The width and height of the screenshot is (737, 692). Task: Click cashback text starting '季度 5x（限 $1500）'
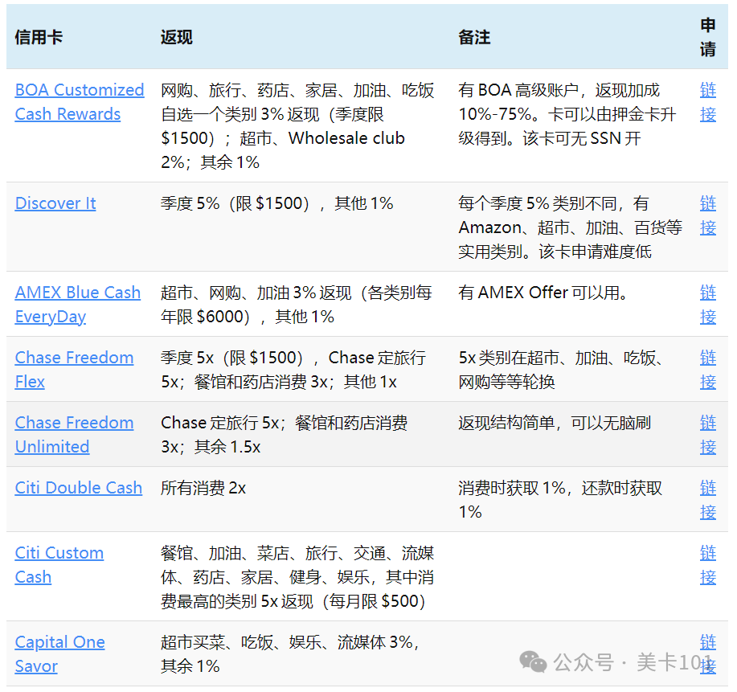(x=293, y=370)
